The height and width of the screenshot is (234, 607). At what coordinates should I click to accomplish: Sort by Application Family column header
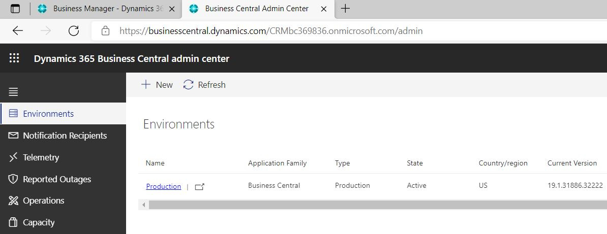click(277, 163)
